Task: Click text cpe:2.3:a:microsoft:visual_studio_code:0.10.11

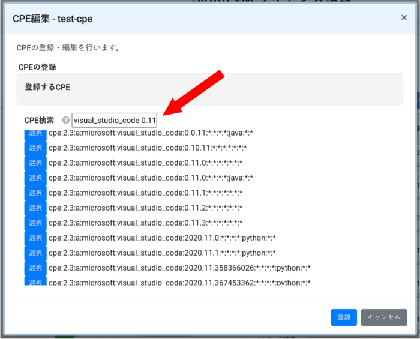Action: tap(148, 148)
